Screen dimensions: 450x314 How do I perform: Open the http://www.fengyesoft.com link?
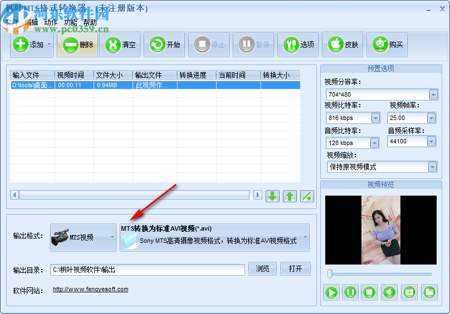pyautogui.click(x=90, y=290)
